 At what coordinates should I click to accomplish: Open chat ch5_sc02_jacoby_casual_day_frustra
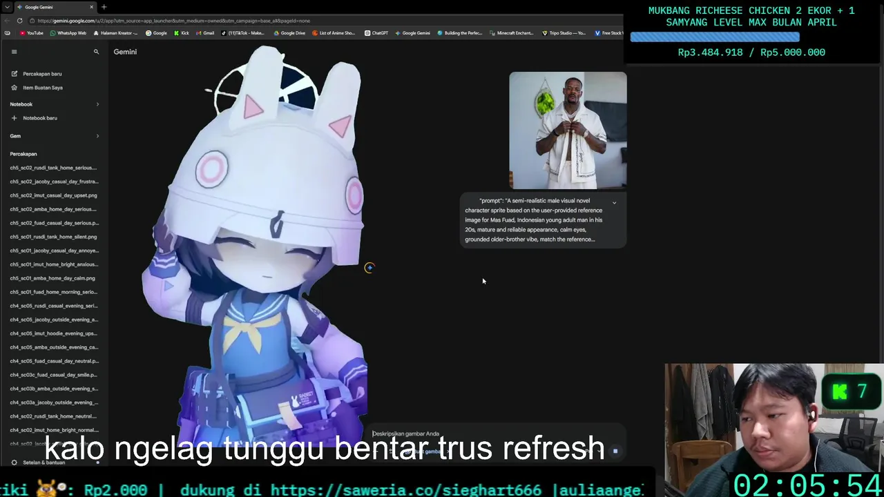point(53,182)
